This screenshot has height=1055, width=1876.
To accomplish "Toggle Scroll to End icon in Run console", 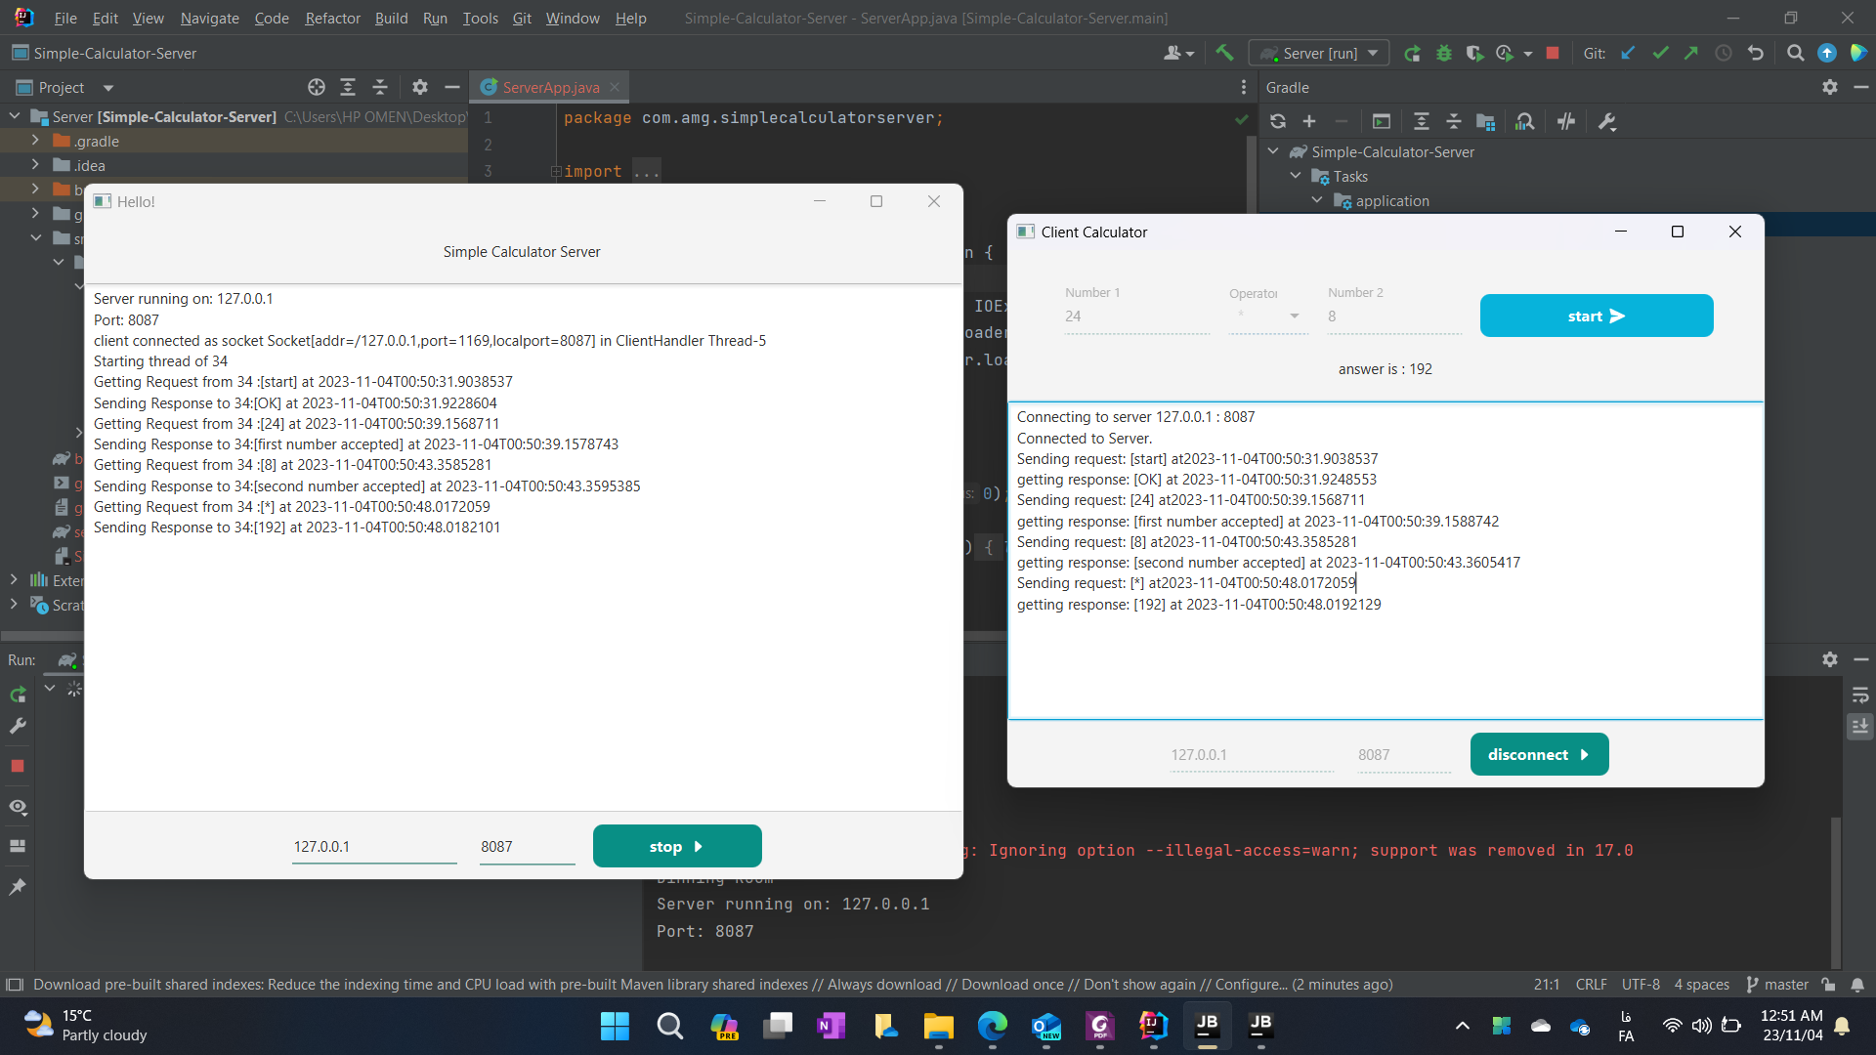I will pos(1860,726).
